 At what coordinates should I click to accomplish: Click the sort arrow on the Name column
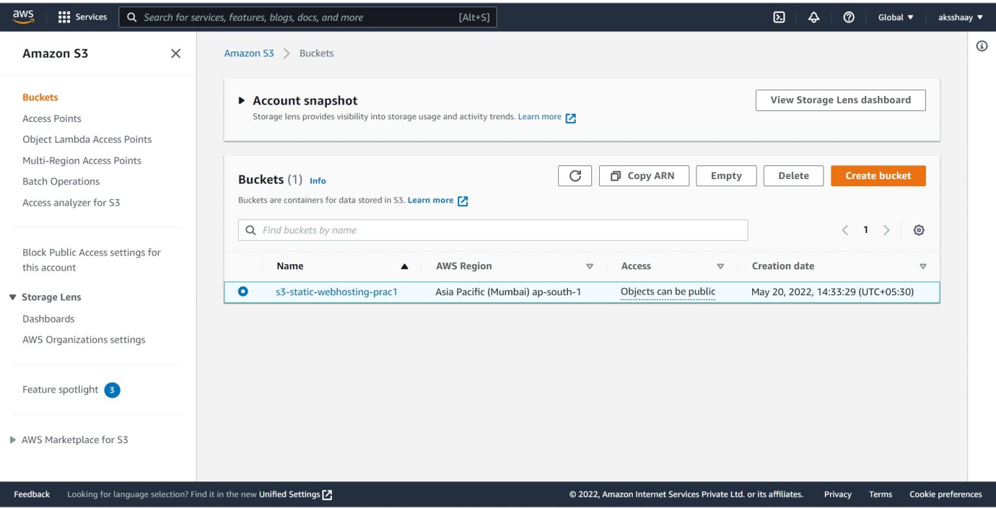point(404,266)
